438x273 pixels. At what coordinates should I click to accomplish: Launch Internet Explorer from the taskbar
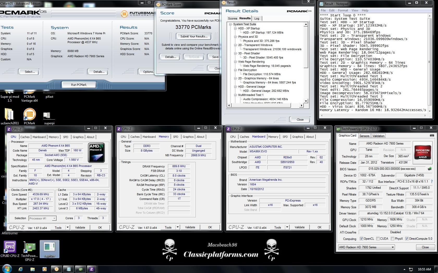click(21, 269)
